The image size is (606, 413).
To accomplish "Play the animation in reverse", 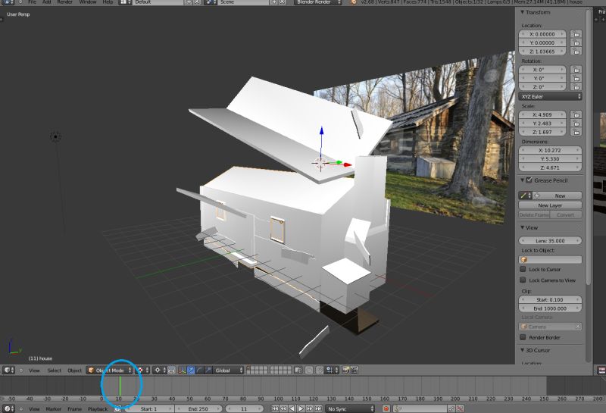I will coord(292,408).
